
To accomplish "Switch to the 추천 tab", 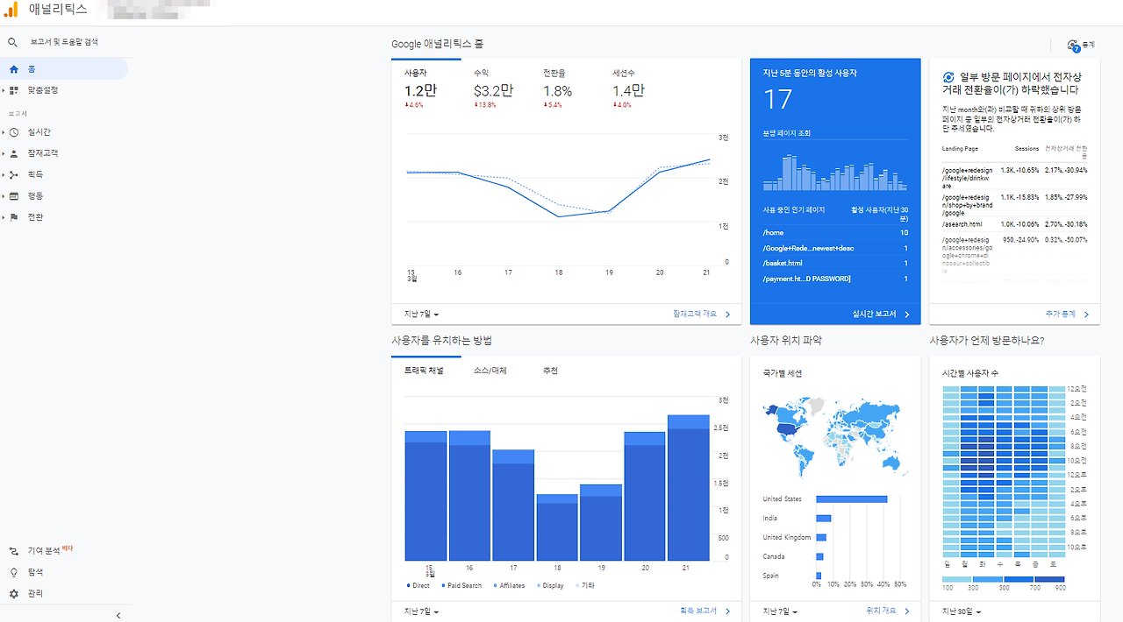I will (550, 371).
